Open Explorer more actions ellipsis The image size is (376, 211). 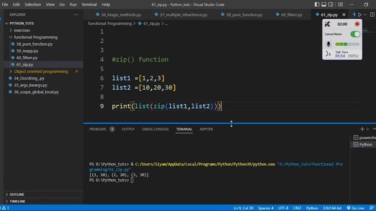(x=76, y=15)
